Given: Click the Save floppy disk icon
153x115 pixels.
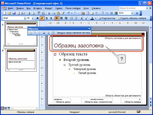Looking at the screenshot, I should coord(14,13).
